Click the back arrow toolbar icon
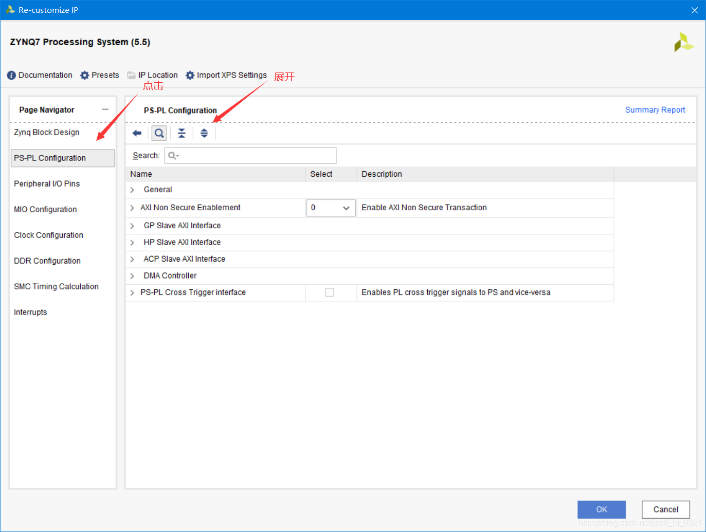 click(x=137, y=133)
